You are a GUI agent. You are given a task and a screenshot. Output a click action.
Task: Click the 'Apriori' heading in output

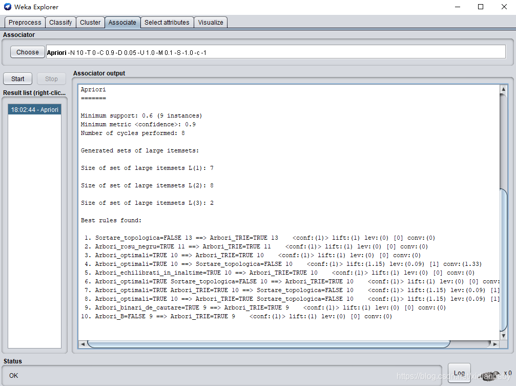[93, 90]
